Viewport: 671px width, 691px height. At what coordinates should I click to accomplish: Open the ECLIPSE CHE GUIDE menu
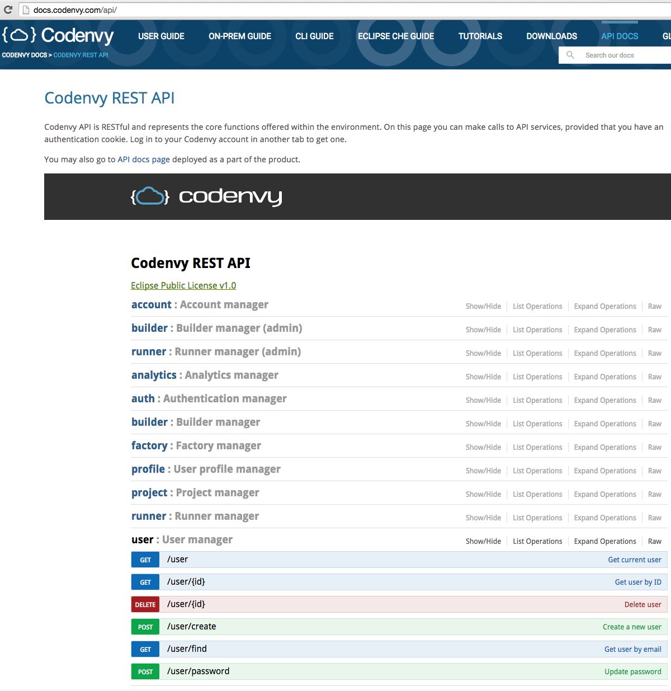[396, 36]
